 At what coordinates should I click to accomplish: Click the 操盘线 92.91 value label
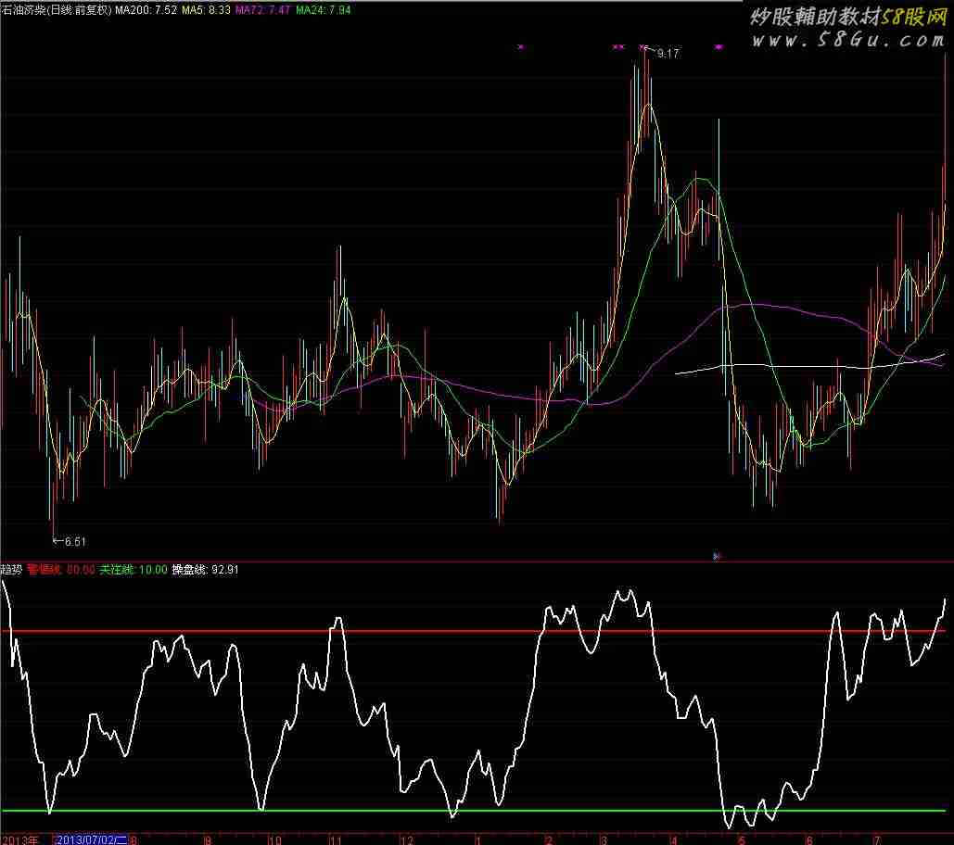click(x=205, y=570)
